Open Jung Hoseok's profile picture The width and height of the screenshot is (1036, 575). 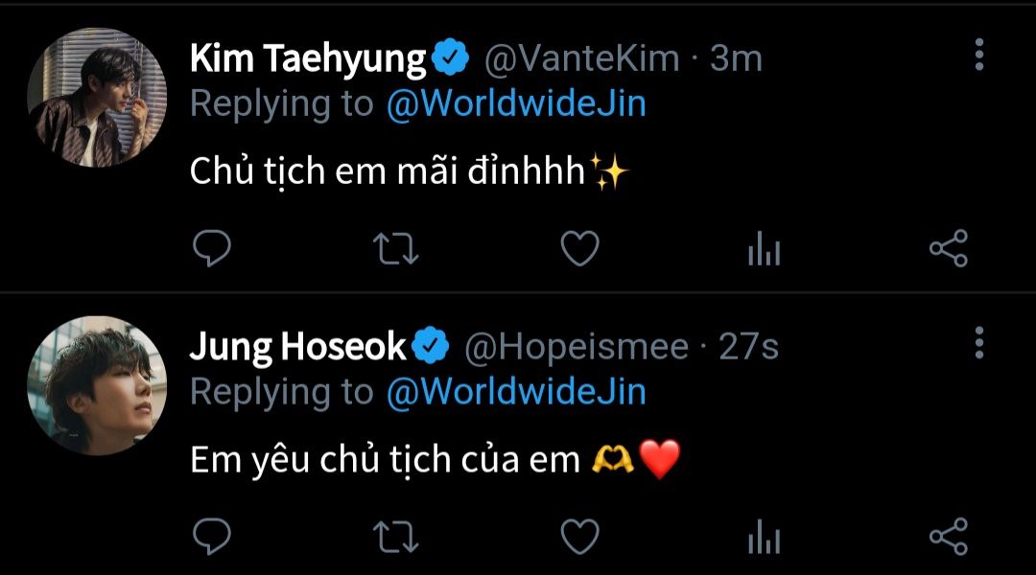point(97,385)
